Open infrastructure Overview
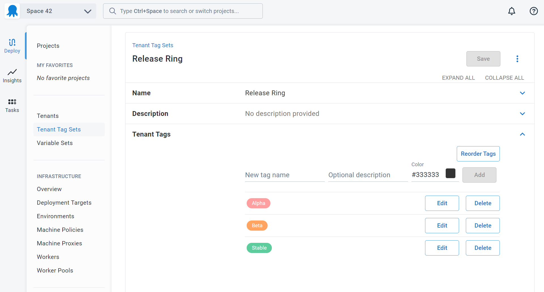Screen dimensions: 544x292 pos(49,189)
